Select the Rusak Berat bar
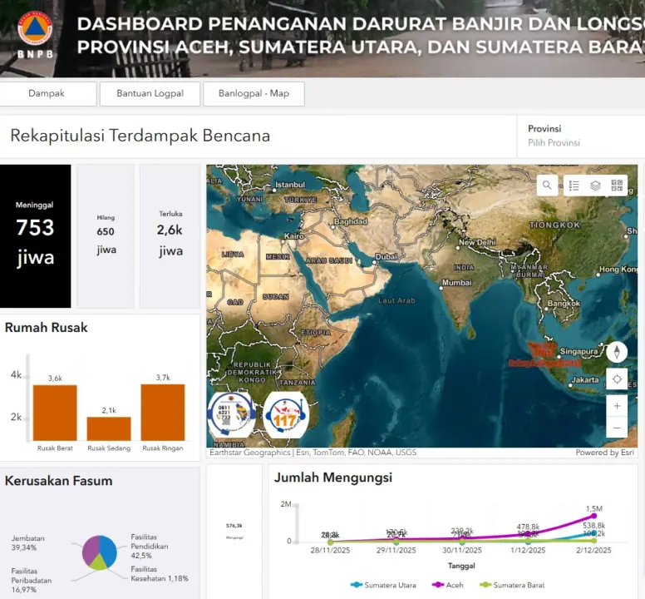The image size is (645, 599). point(55,413)
